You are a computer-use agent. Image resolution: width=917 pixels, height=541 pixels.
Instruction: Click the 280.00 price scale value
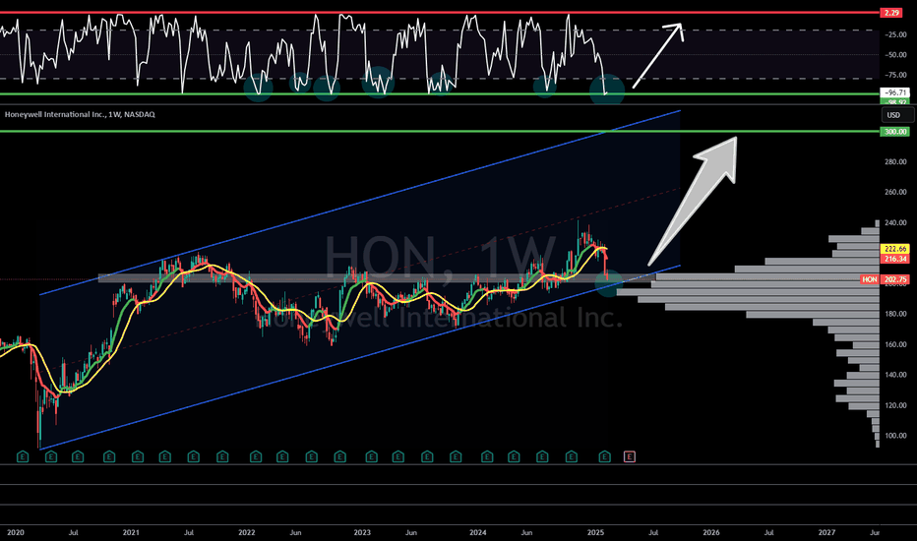click(x=895, y=162)
